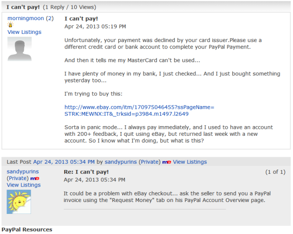Click morningmoon's gray silhouette avatar
293x234 pixels.
[19, 49]
